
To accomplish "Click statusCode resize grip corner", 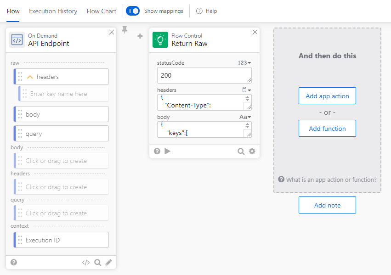I will 249,80.
